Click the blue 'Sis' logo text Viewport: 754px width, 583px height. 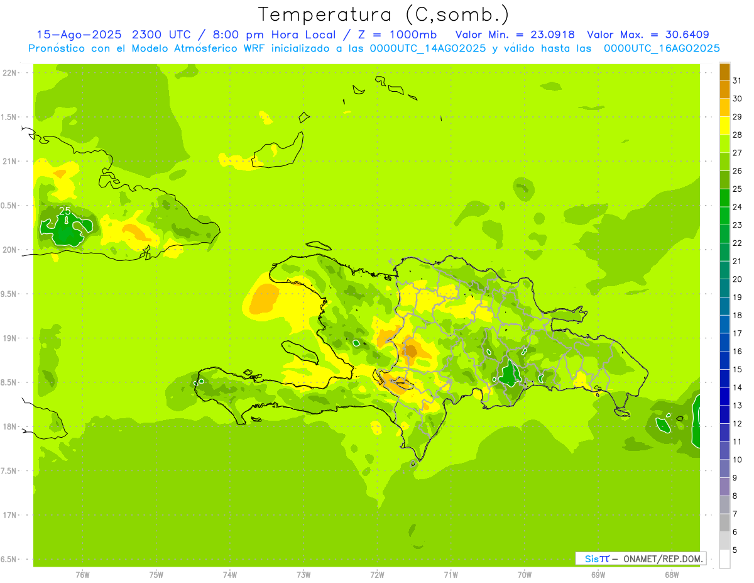[x=591, y=558]
